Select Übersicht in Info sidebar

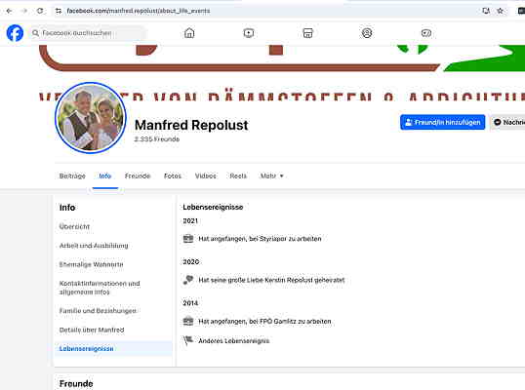point(74,227)
